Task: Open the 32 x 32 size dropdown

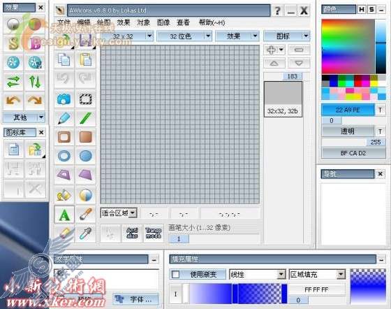Action: (x=149, y=36)
